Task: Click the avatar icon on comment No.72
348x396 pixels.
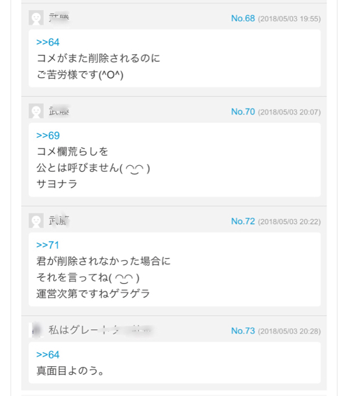Action: coord(36,220)
